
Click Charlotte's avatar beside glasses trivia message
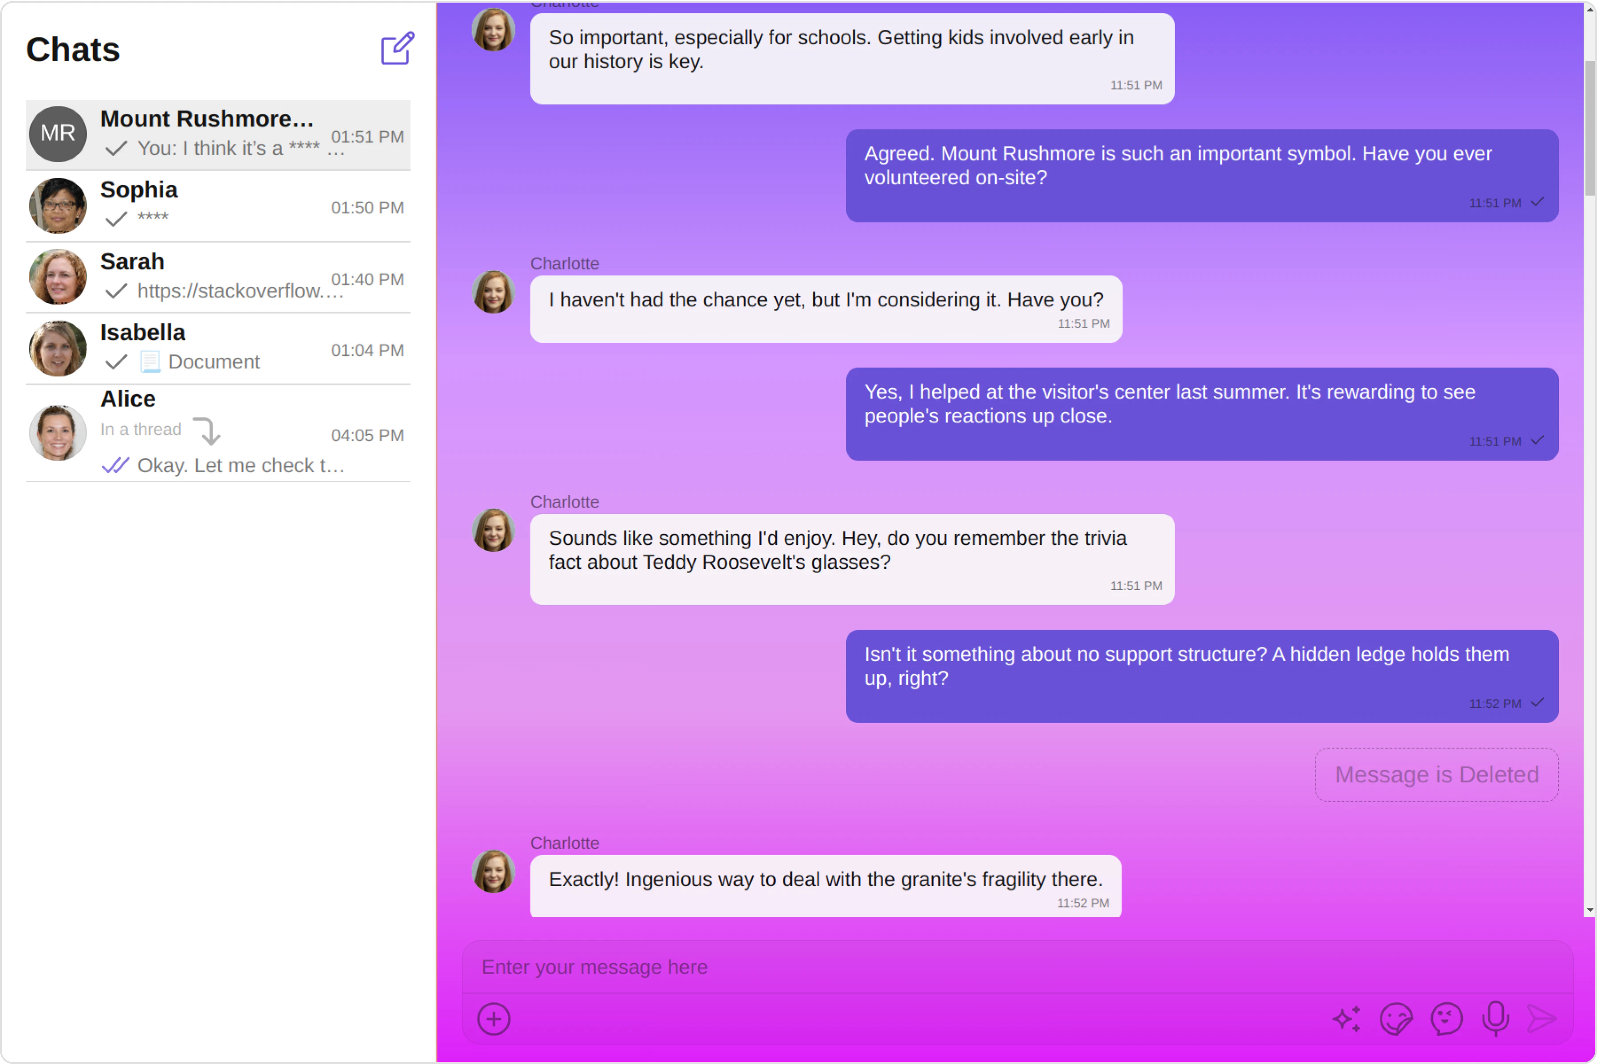(494, 530)
